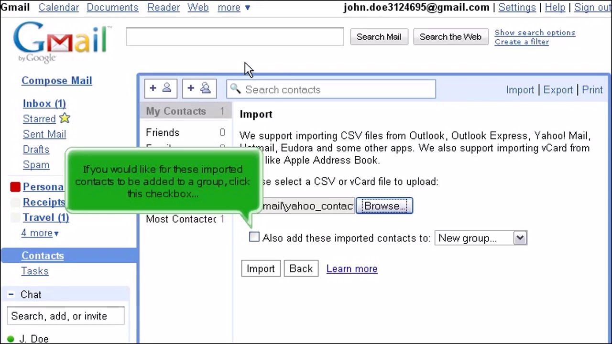Click the Back button
The width and height of the screenshot is (612, 344).
pos(301,269)
